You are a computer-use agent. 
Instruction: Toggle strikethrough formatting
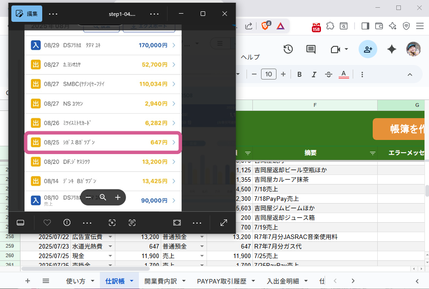click(x=329, y=74)
